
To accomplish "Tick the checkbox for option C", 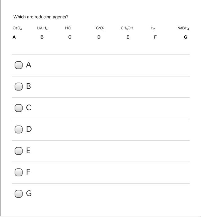I will pos(19,108).
